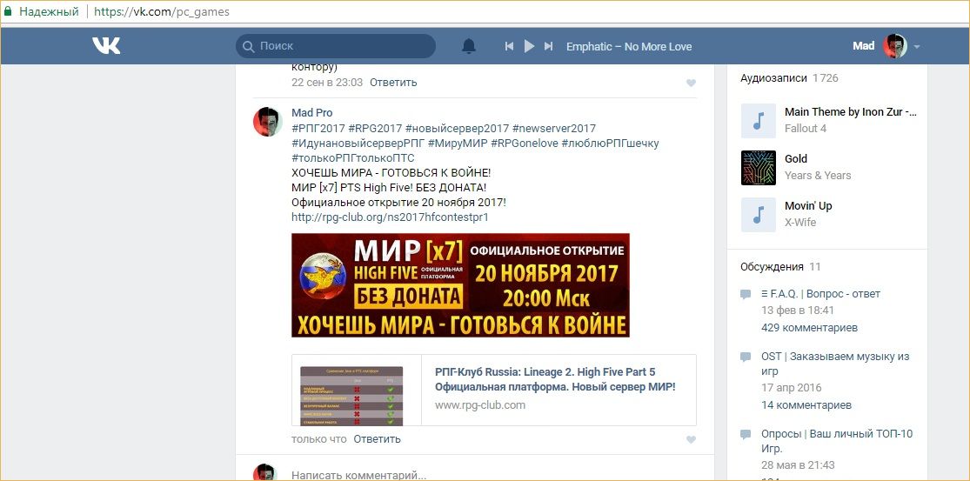Click www.rpg-club.com domain text
Screen dimensions: 970x481
click(x=480, y=405)
